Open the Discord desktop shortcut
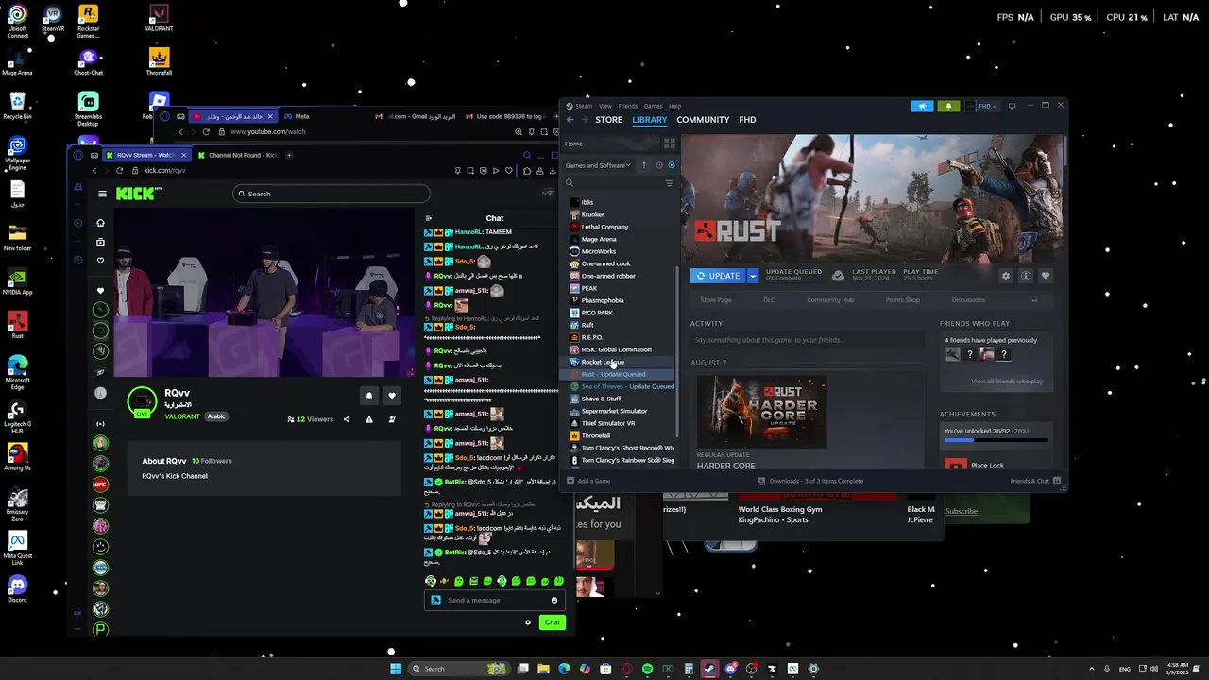Screen dimensions: 1209x680 [x=17, y=589]
